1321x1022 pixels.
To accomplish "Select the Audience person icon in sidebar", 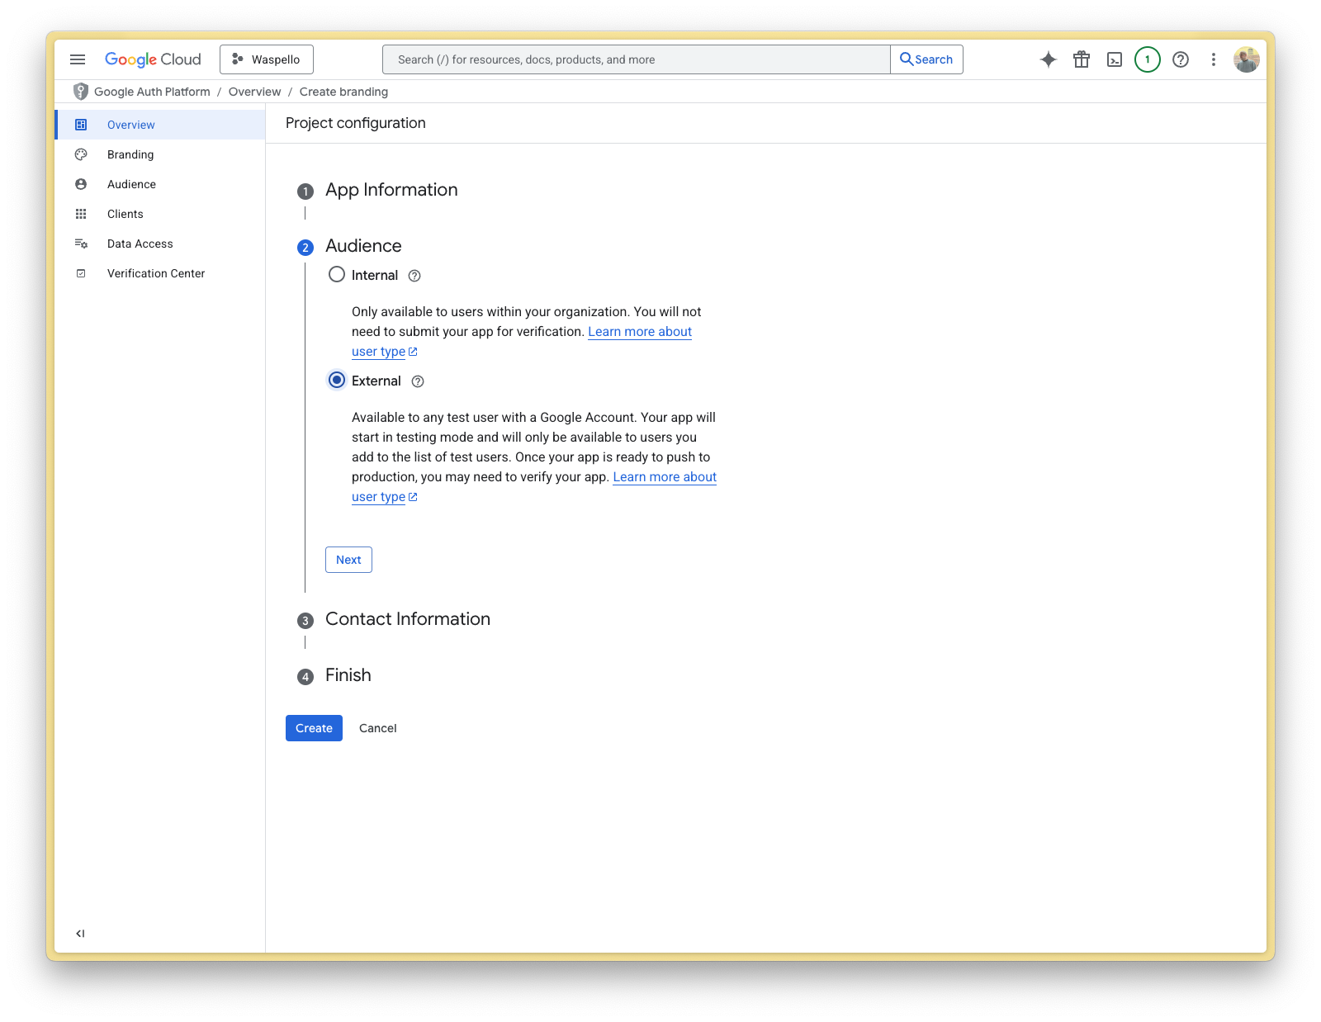I will click(x=81, y=184).
